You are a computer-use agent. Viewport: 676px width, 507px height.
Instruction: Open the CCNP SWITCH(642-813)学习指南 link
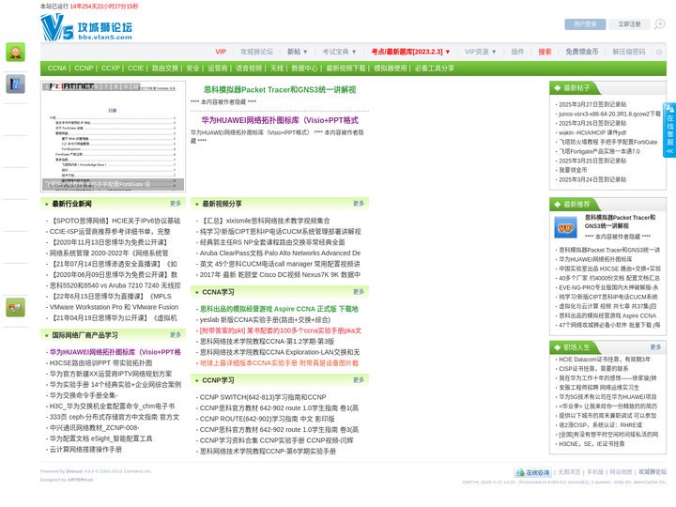coord(263,397)
